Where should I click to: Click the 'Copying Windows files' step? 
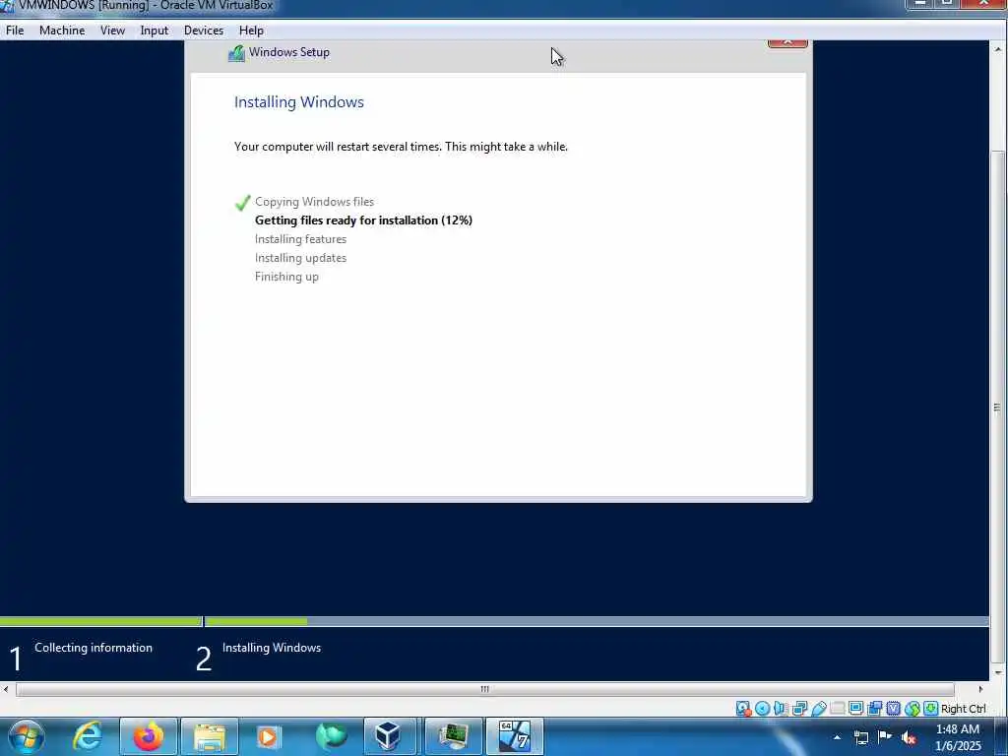(x=314, y=202)
